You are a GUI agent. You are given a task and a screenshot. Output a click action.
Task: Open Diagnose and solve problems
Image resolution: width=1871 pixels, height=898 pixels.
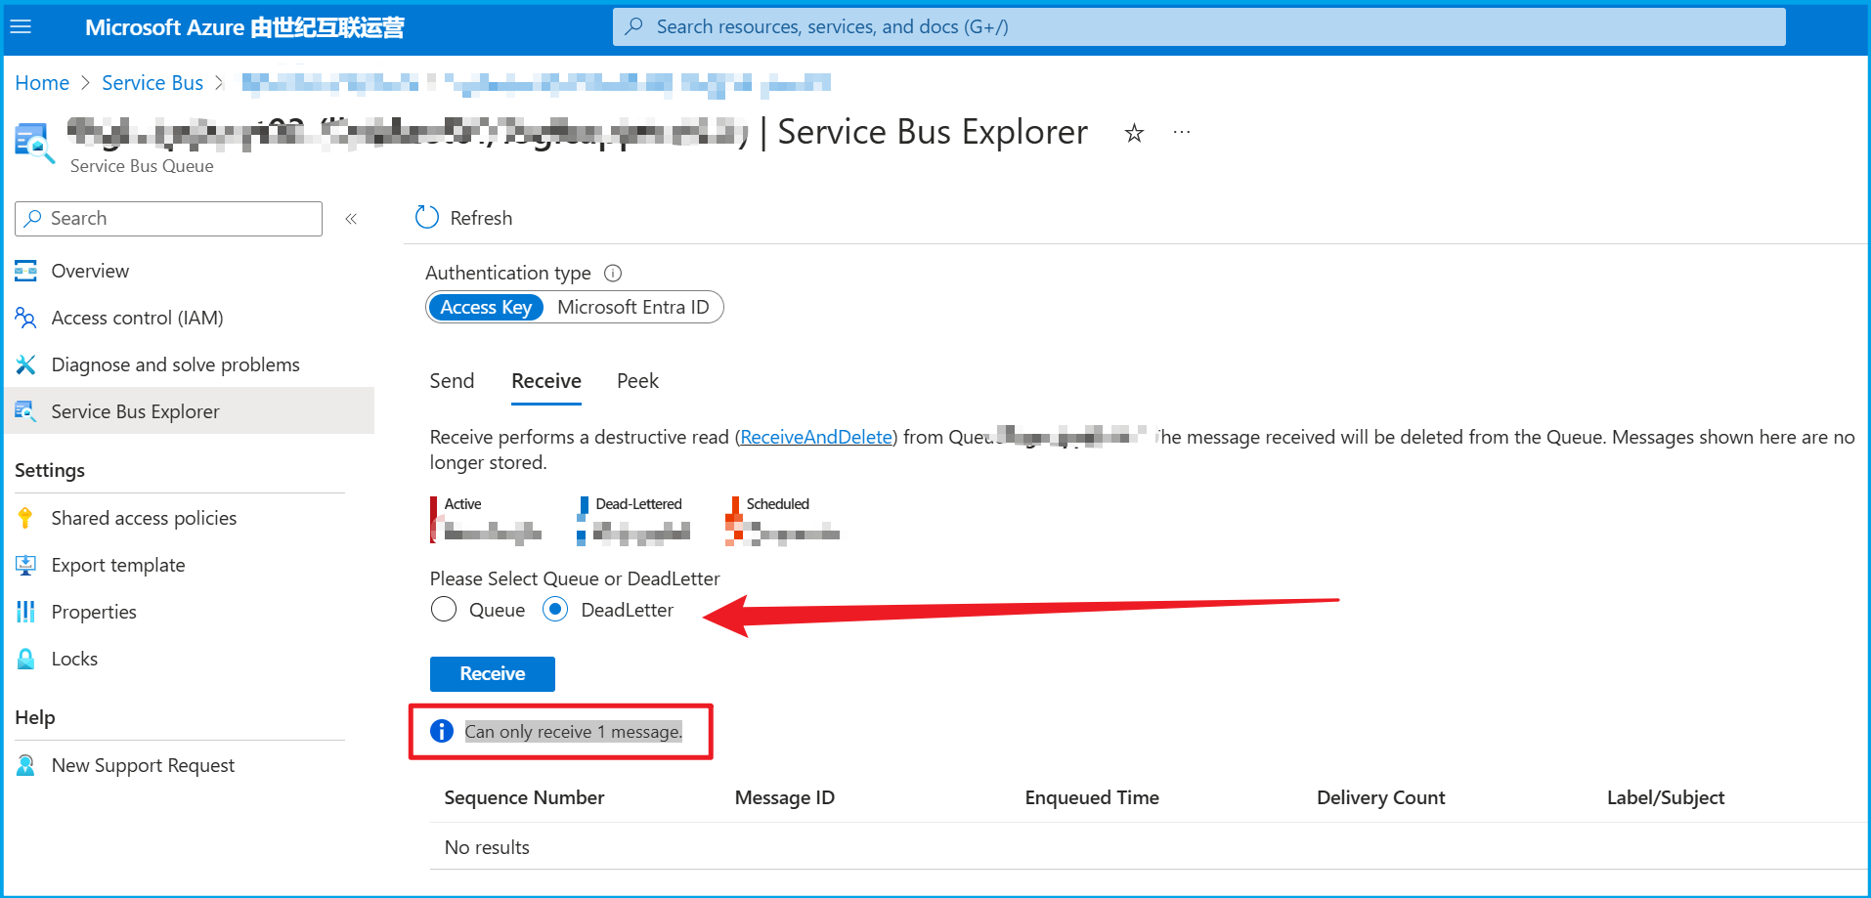tap(175, 364)
